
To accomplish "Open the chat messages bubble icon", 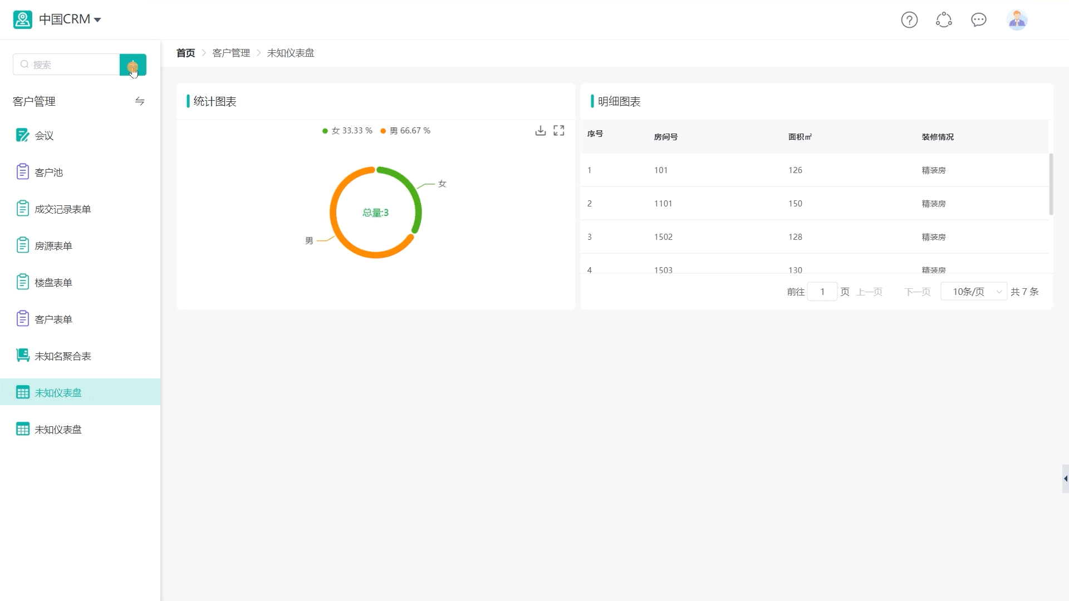I will [x=978, y=20].
